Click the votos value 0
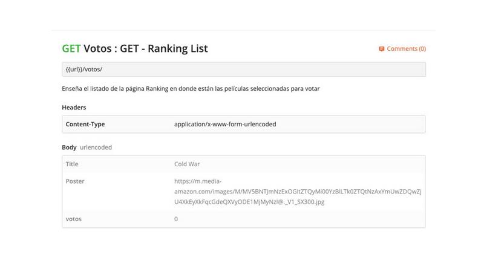Image resolution: width=484 pixels, height=272 pixels. (176, 219)
